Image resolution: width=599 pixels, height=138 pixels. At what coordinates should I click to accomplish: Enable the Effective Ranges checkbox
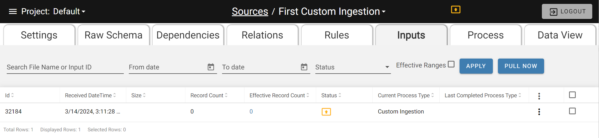(x=451, y=64)
